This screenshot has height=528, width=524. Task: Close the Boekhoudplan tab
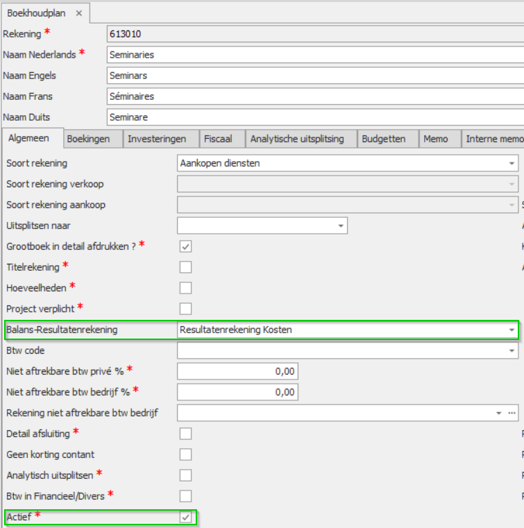[x=78, y=13]
